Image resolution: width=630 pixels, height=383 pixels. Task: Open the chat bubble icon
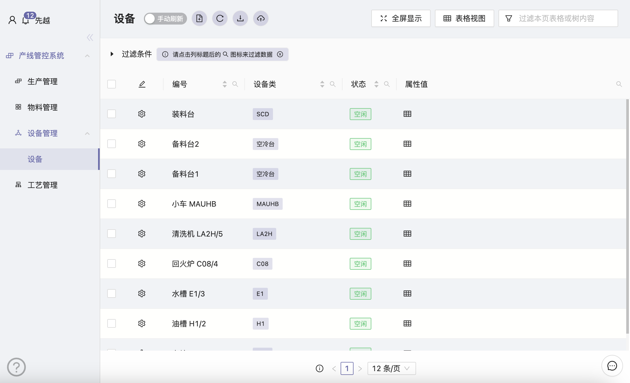pos(612,366)
